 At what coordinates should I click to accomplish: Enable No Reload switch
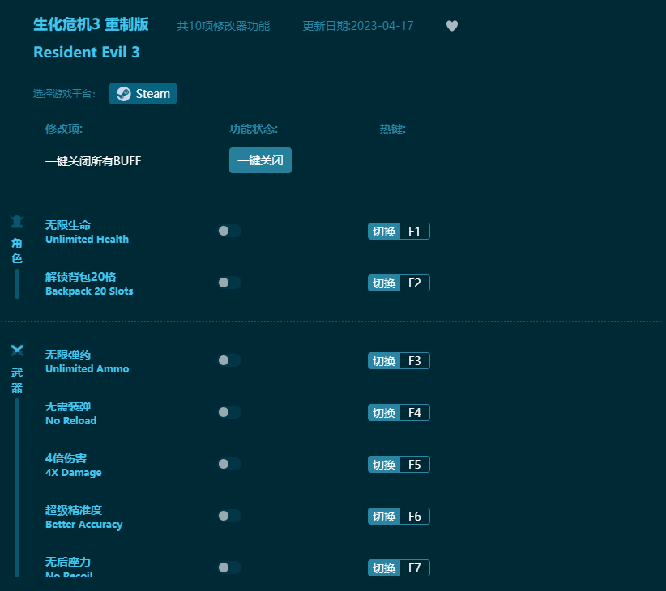click(x=229, y=412)
